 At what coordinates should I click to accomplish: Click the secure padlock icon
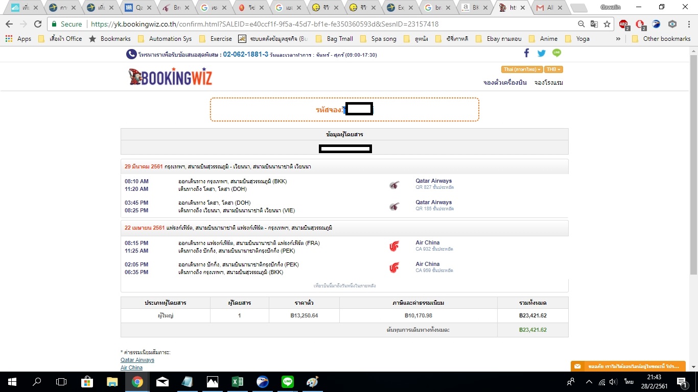55,24
